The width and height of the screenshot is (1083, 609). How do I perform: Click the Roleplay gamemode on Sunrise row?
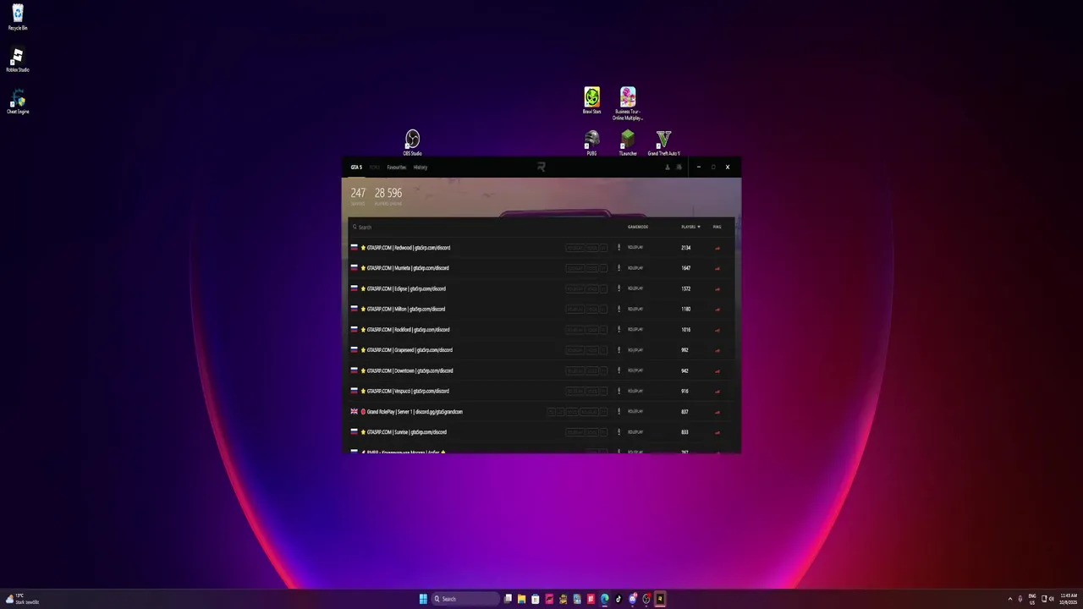pos(635,432)
